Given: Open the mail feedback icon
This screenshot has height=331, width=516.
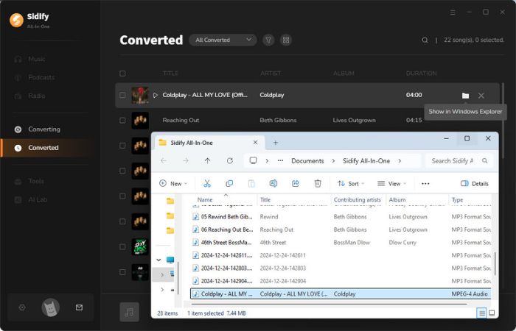Looking at the screenshot, I should pyautogui.click(x=79, y=307).
